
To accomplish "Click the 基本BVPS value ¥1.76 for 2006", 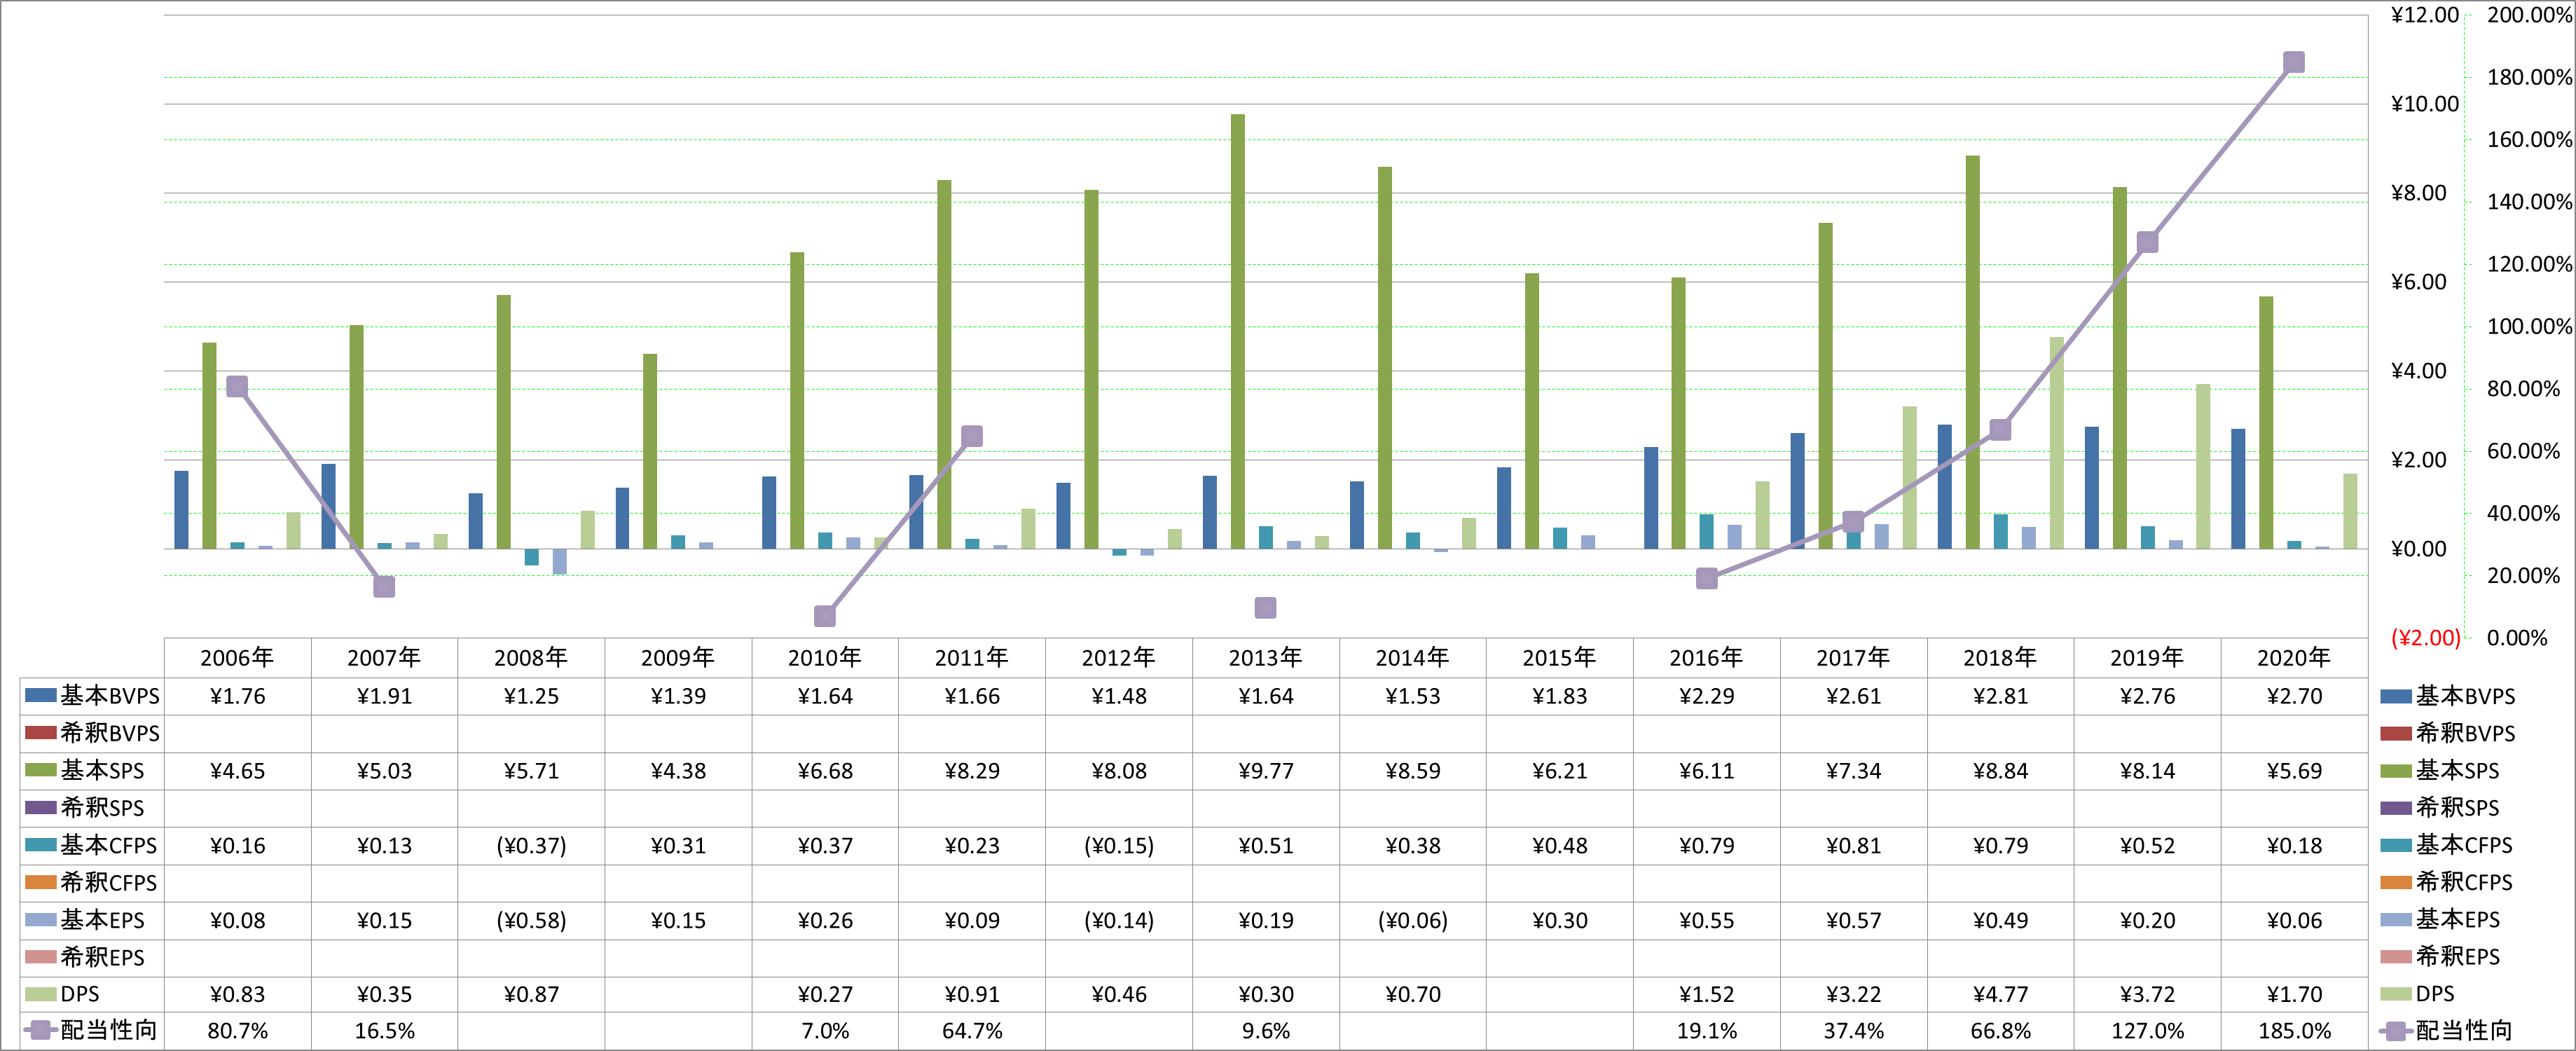I will (238, 696).
